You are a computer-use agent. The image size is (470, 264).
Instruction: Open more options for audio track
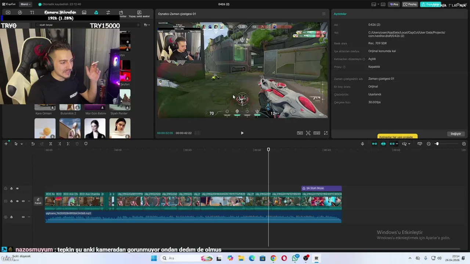[29, 217]
